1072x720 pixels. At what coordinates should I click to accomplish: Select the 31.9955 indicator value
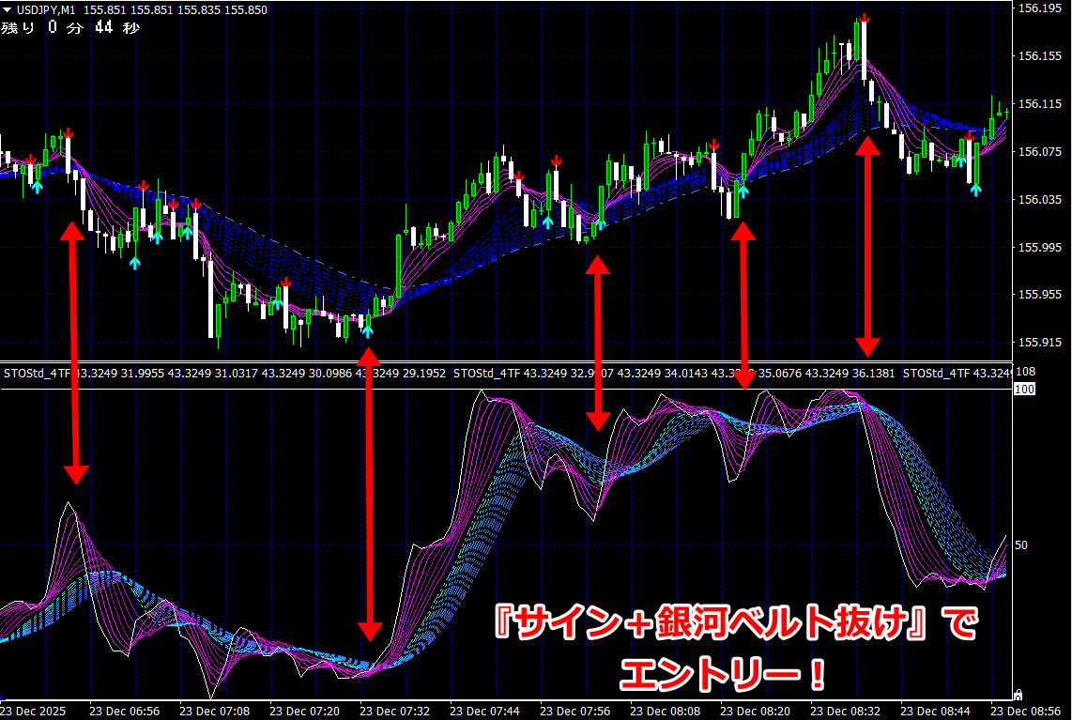[x=142, y=374]
